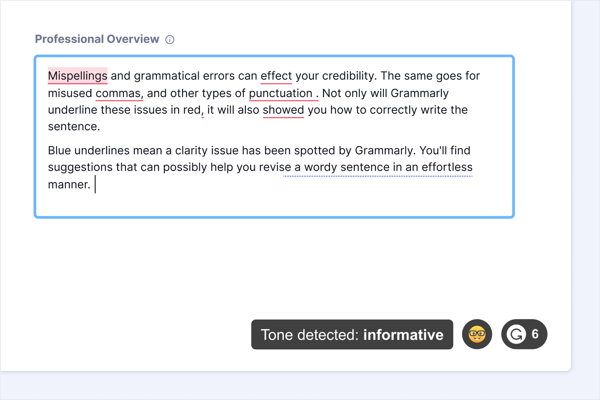This screenshot has height=400, width=600.
Task: Click the number 6 suggestion count
Action: click(535, 334)
